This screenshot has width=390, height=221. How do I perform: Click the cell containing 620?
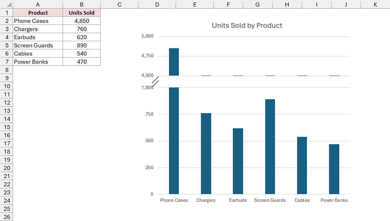(81, 37)
